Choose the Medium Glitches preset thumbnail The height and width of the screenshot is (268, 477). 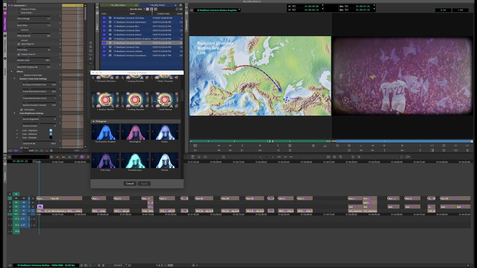[x=105, y=100]
